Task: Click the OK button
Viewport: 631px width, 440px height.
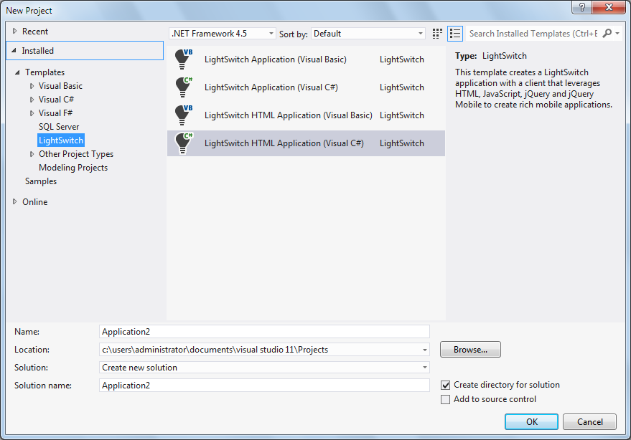Action: (x=531, y=421)
